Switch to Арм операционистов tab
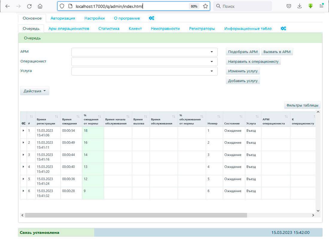329x239 pixels. (69, 28)
